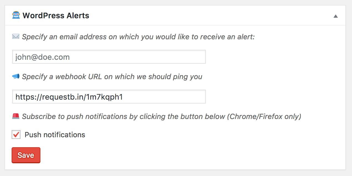Click the WordPress Alerts panel title

(x=56, y=15)
